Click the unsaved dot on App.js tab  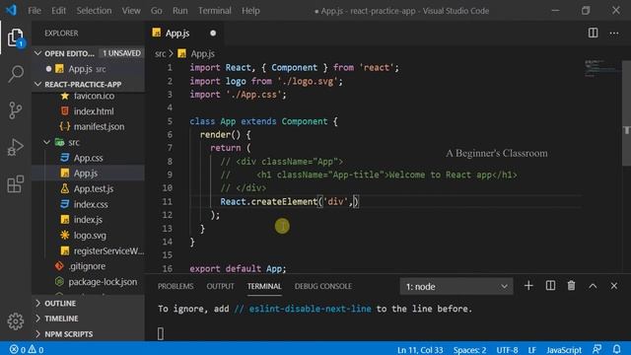click(213, 33)
